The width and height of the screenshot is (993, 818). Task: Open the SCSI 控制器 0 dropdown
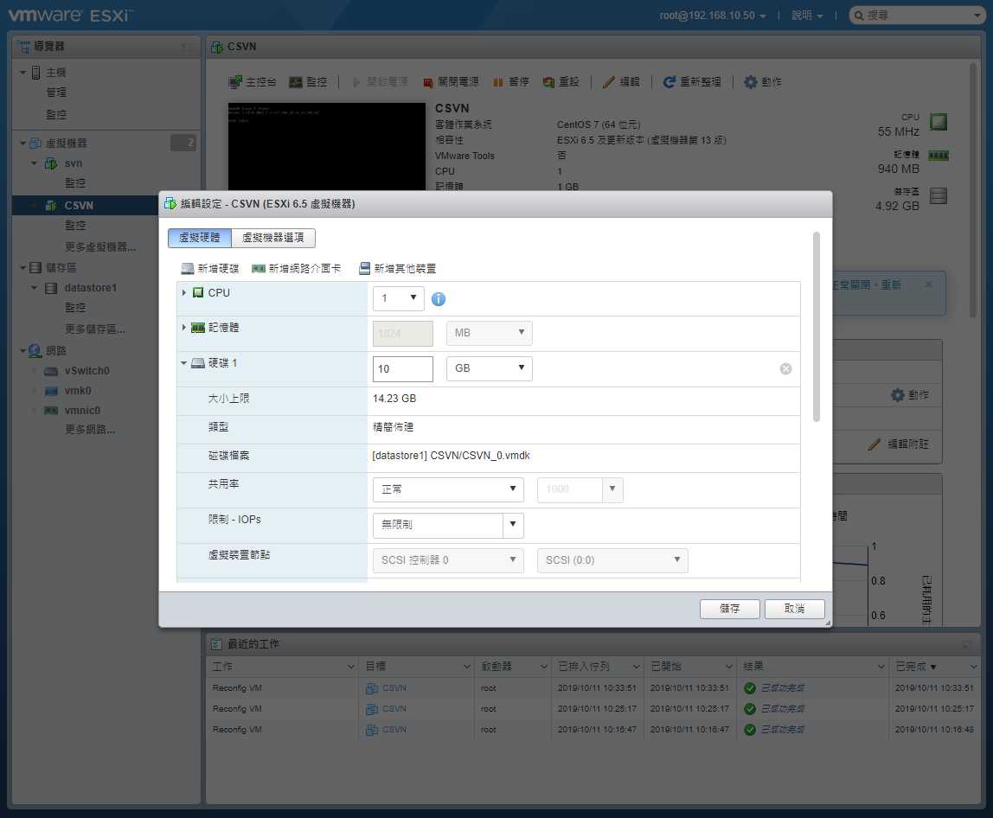448,560
